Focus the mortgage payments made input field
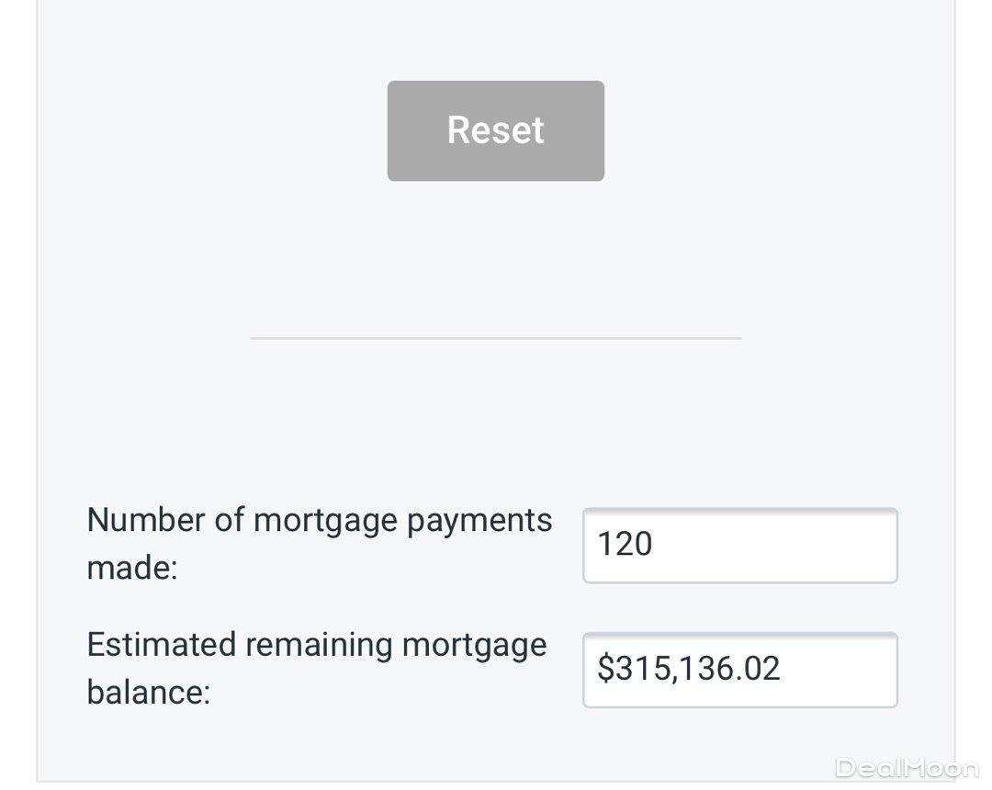This screenshot has height=790, width=992. tap(739, 545)
